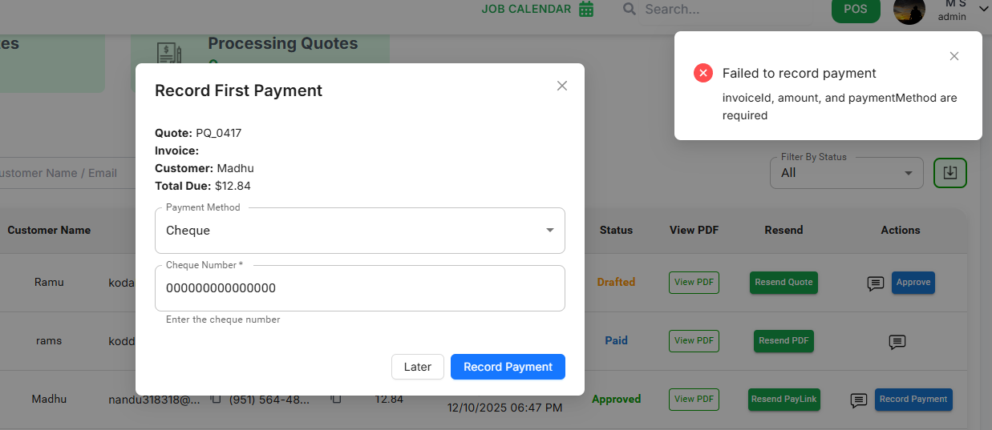This screenshot has height=430, width=992.
Task: Close the Record First Payment dialog
Action: tap(561, 86)
